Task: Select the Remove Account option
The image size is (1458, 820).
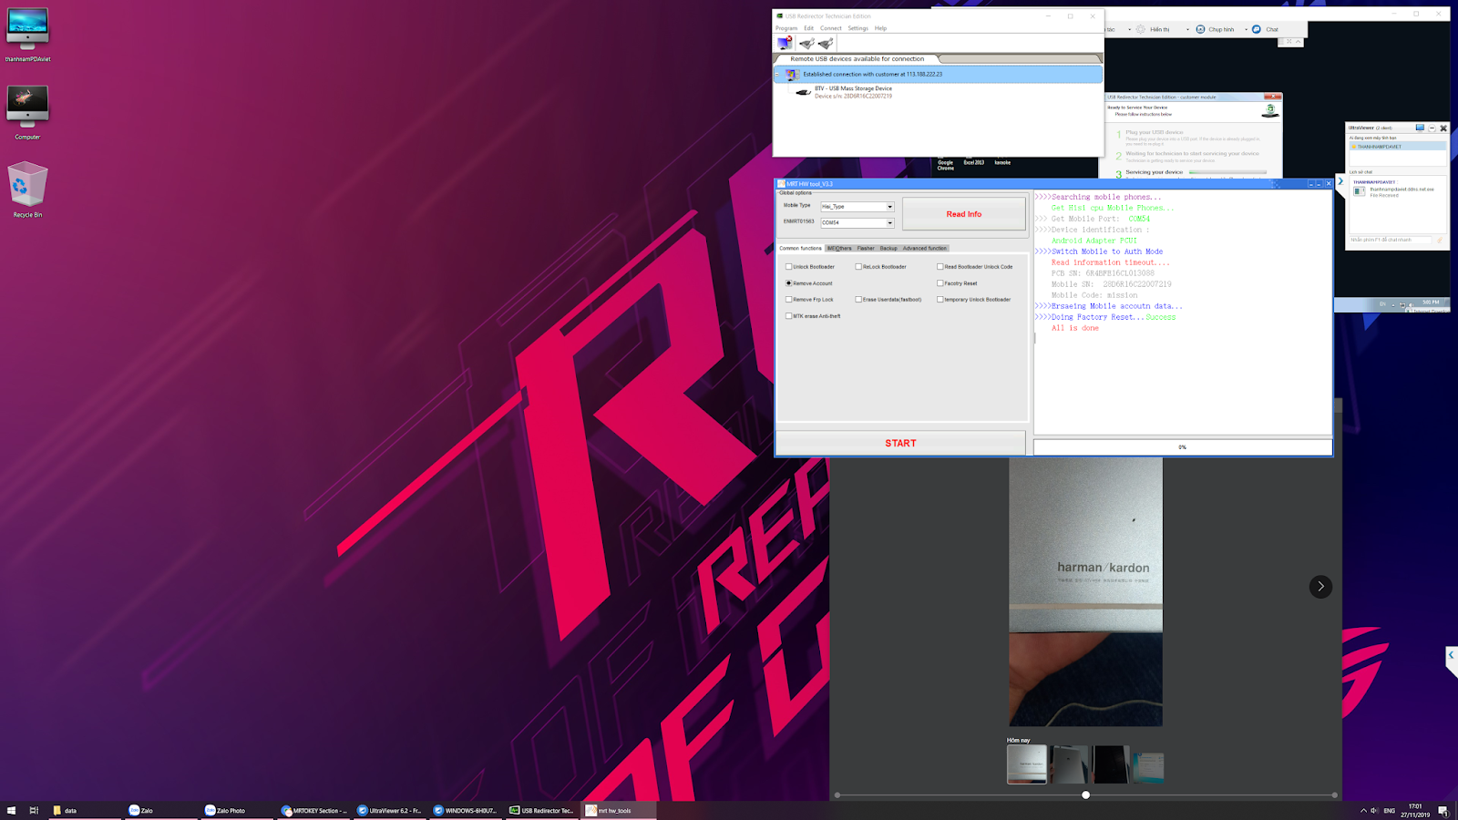Action: pyautogui.click(x=789, y=283)
